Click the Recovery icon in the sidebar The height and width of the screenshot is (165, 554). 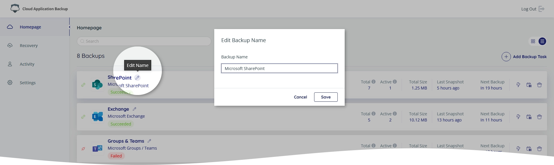[10, 45]
